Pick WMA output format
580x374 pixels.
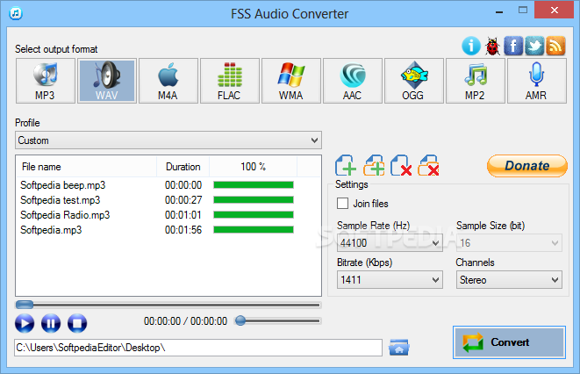click(291, 81)
